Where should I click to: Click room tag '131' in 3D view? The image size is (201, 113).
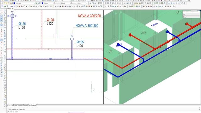click(178, 13)
